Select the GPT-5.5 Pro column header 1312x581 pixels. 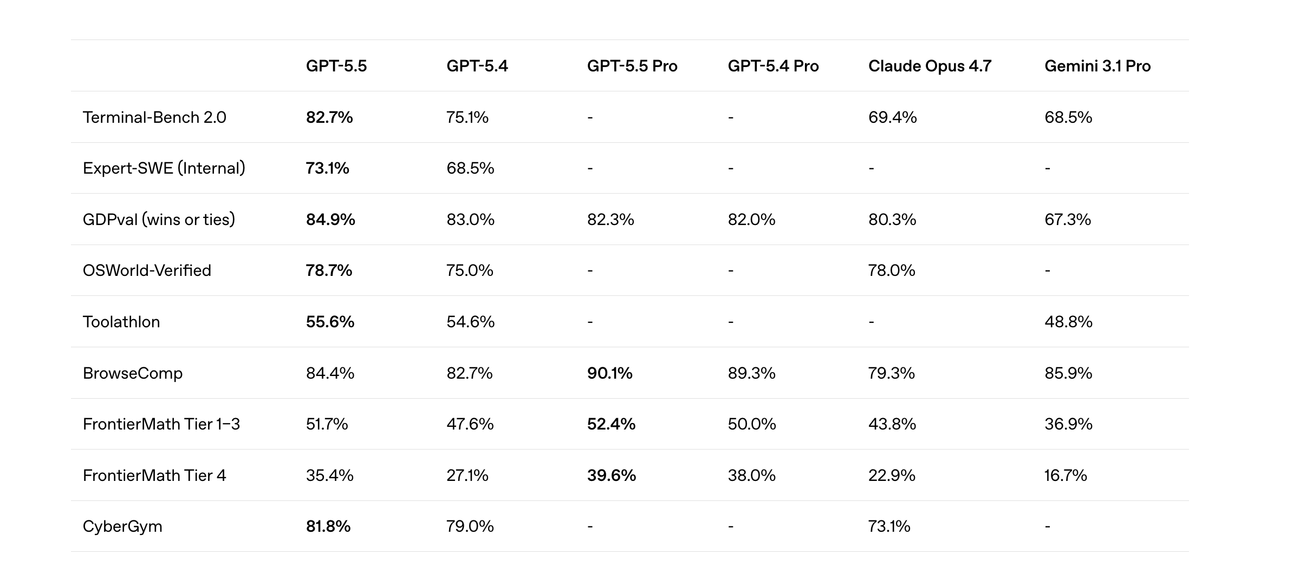pyautogui.click(x=632, y=66)
